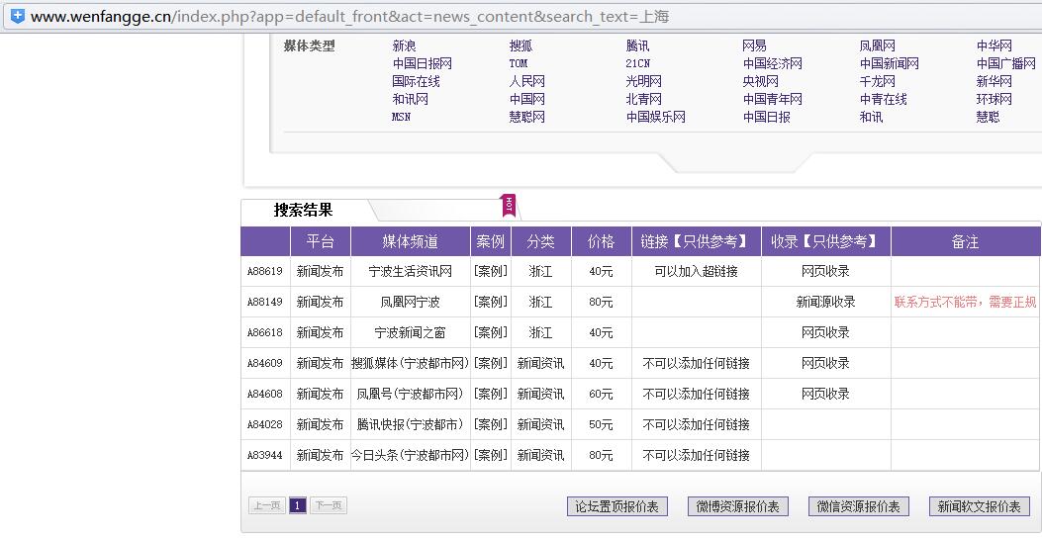Open 凤凰网宁波 channel entry
Screen dimensions: 1042x539
[x=410, y=302]
